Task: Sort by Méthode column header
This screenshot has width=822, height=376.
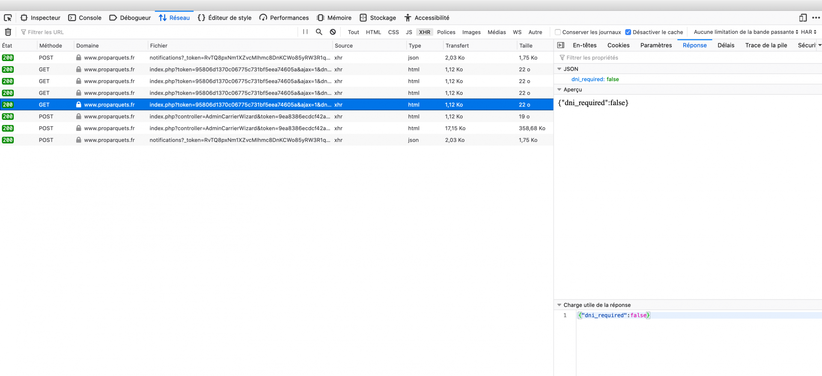Action: point(55,45)
